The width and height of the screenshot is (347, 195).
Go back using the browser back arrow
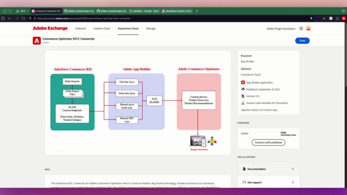[x=10, y=18]
